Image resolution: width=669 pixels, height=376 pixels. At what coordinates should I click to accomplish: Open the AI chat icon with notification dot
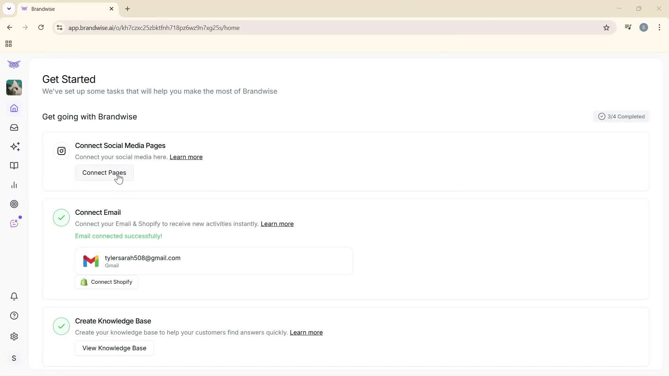tap(14, 223)
